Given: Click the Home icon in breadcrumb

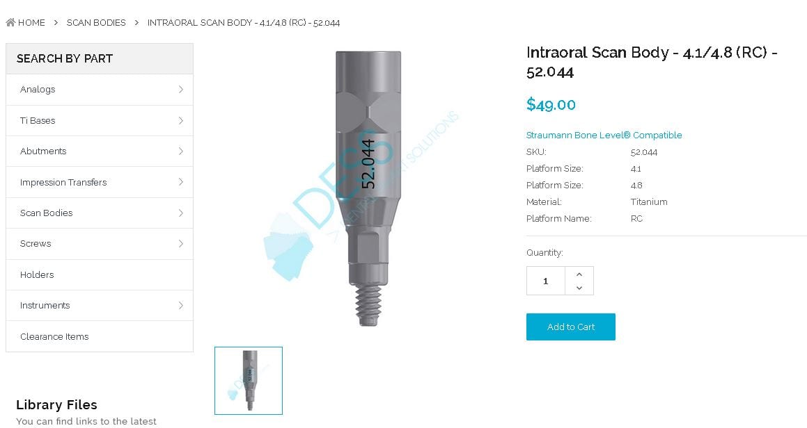Looking at the screenshot, I should click(x=10, y=22).
